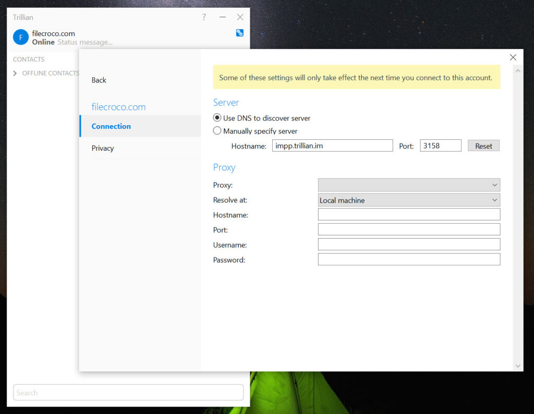This screenshot has width=534, height=414.
Task: Click the server Hostname field
Action: click(x=332, y=145)
